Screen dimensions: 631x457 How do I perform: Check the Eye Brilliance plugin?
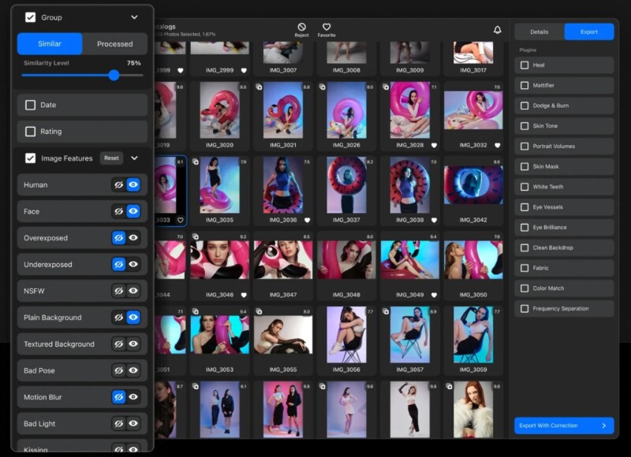coord(525,228)
